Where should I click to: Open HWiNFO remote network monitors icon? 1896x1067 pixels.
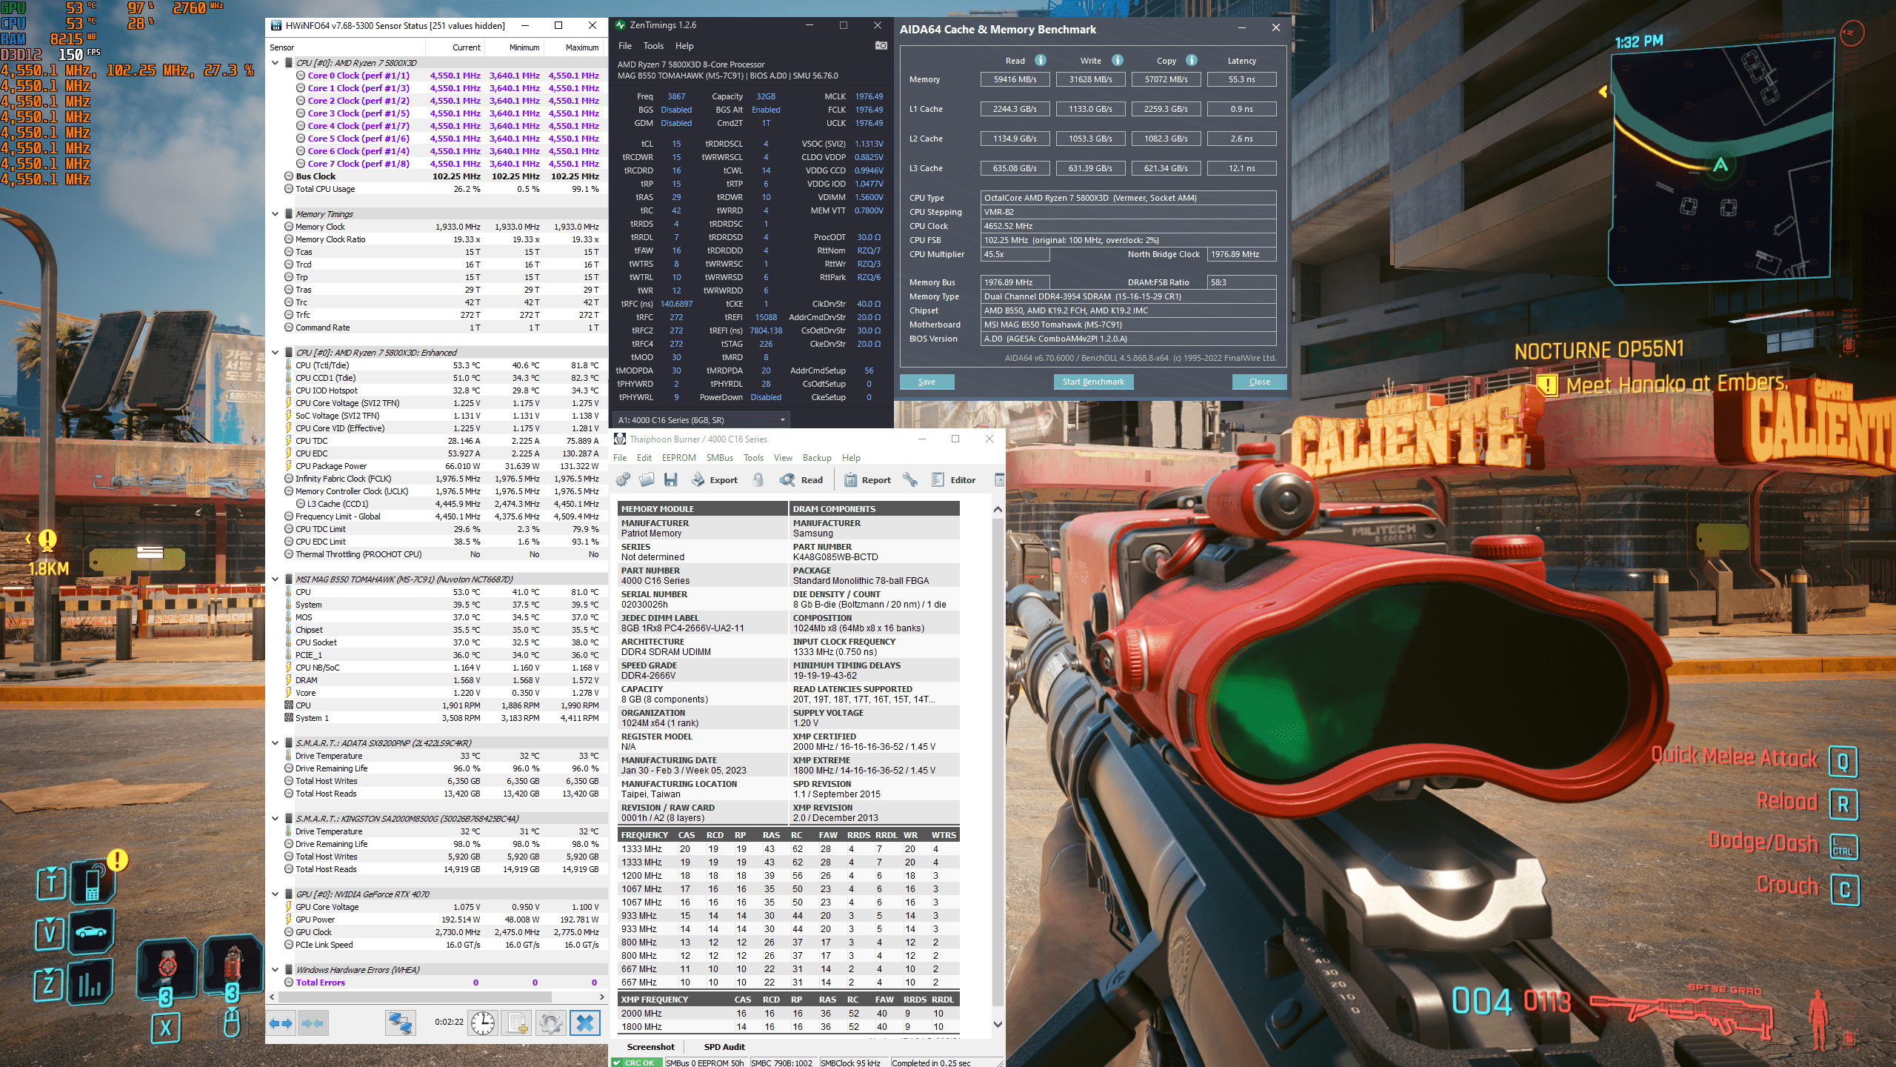tap(401, 1023)
